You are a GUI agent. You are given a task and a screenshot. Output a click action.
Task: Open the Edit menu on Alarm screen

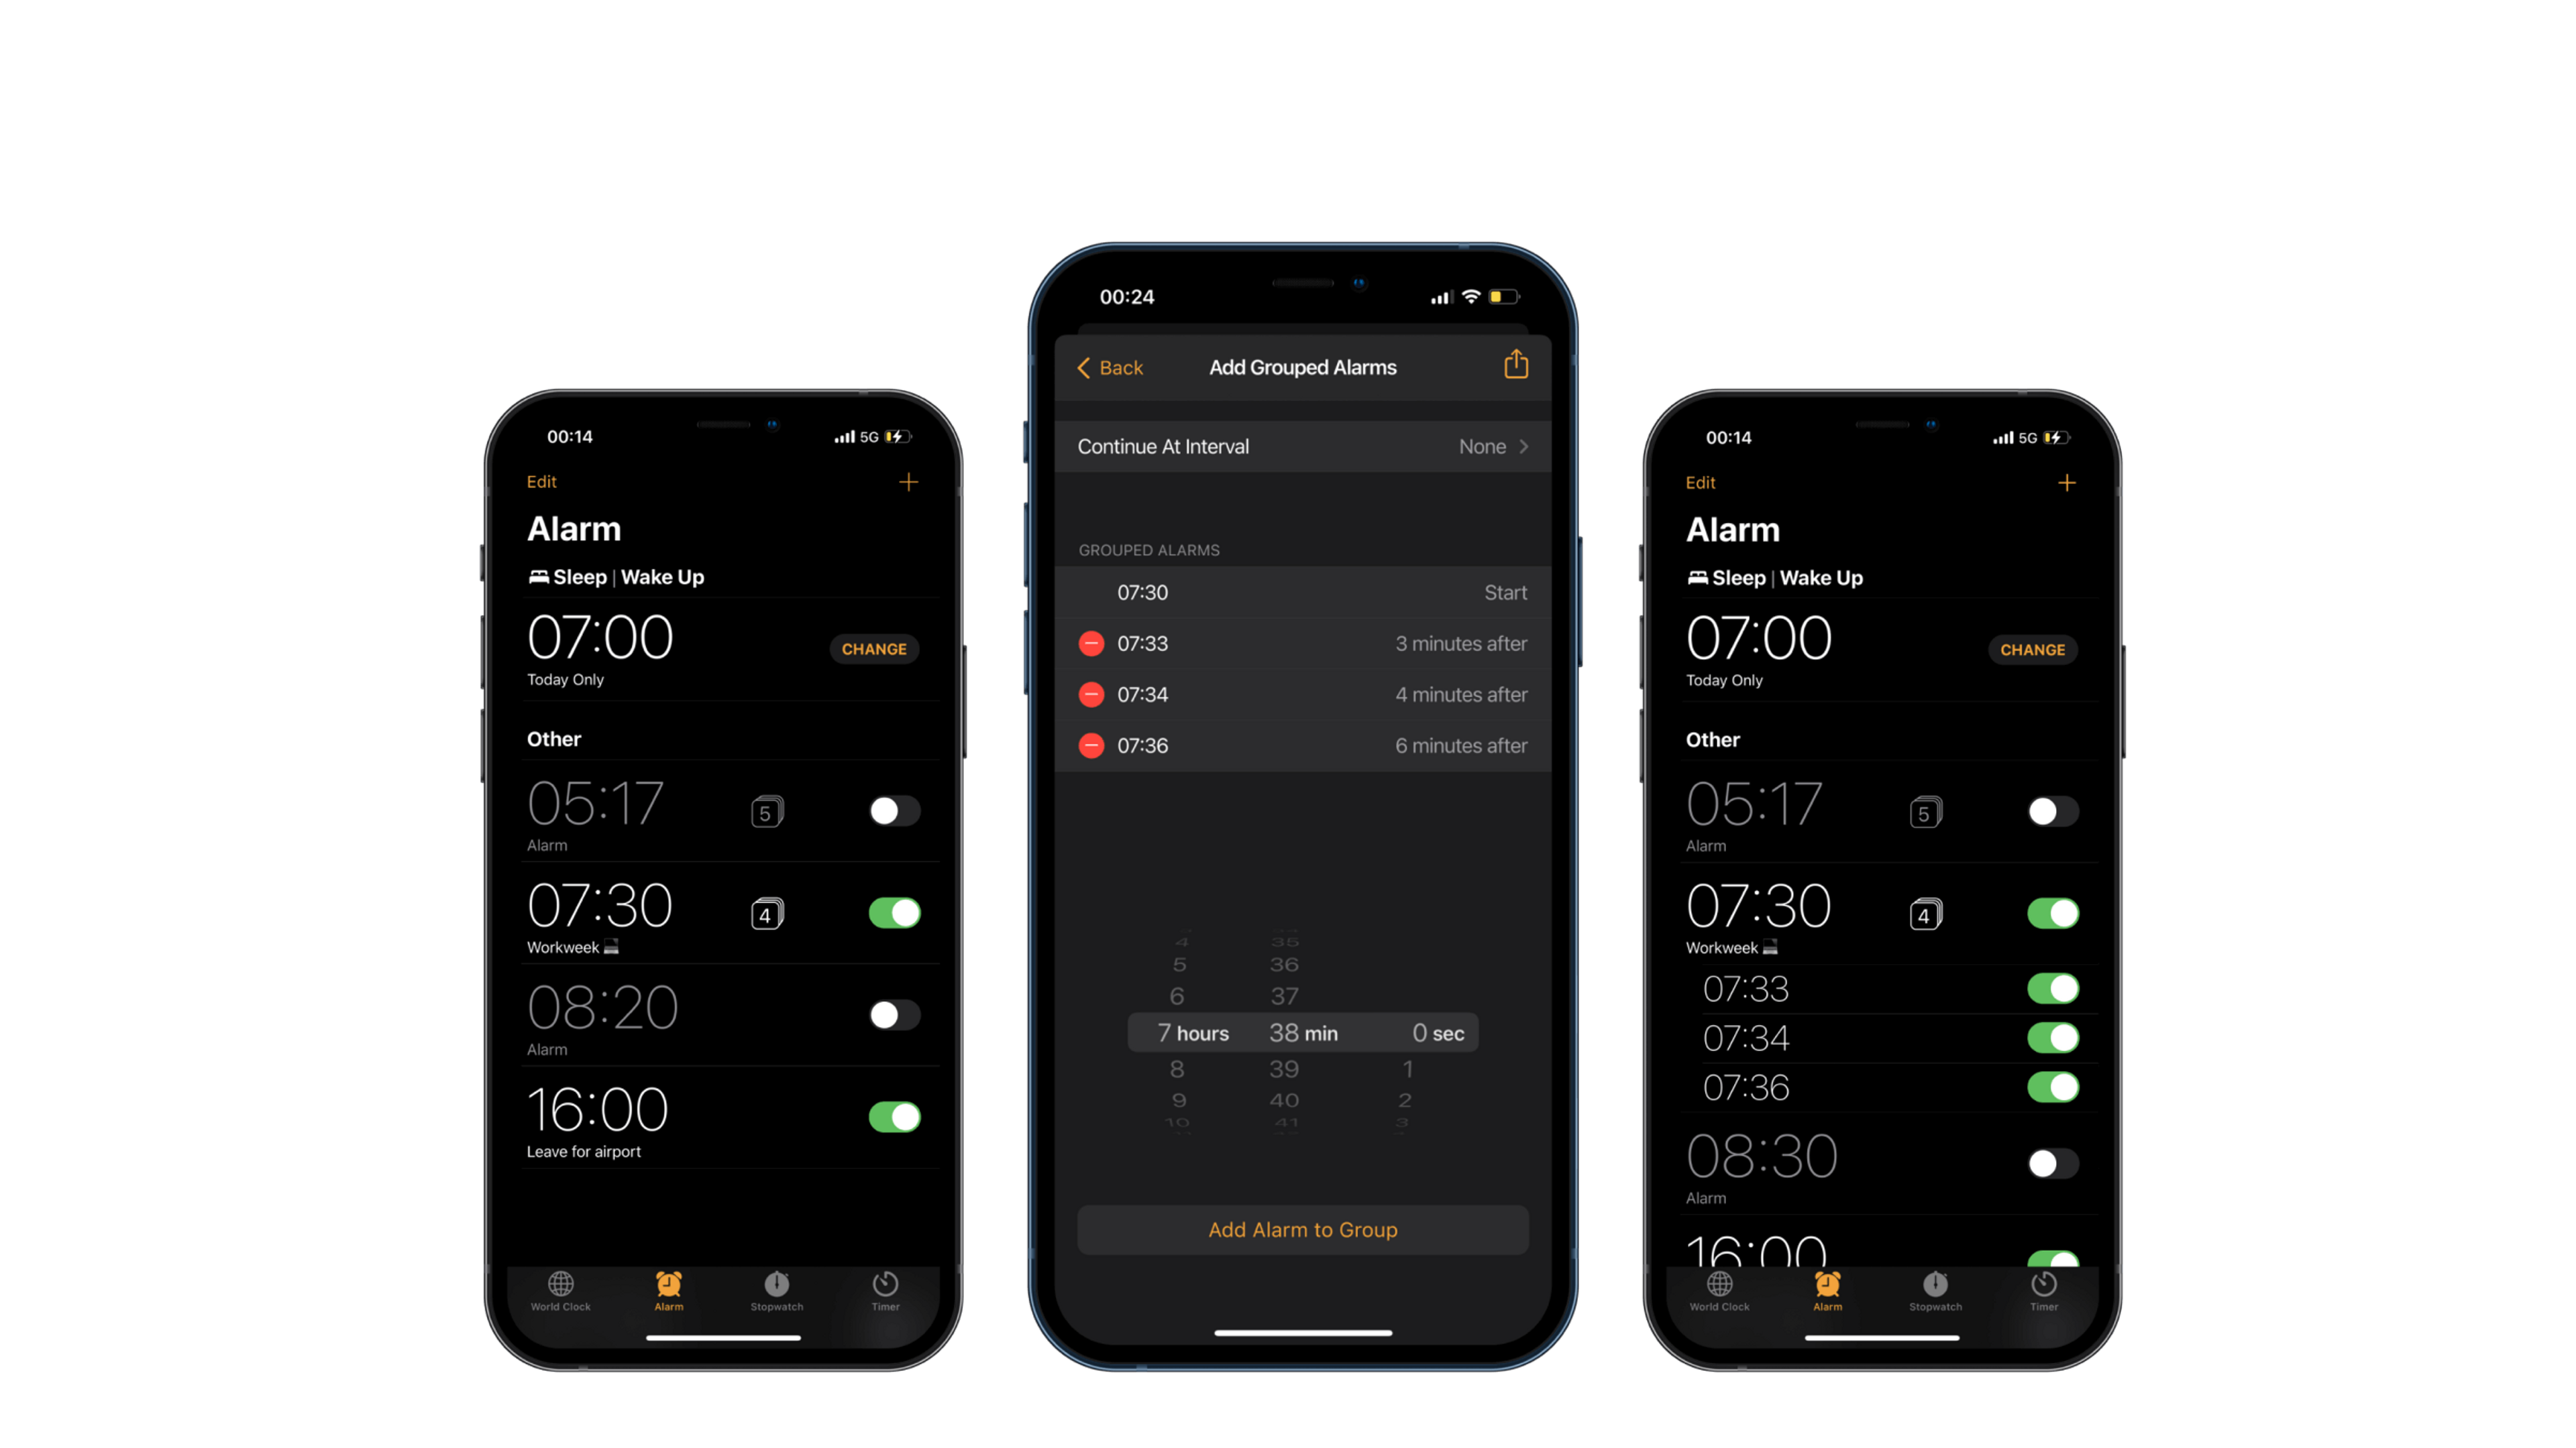click(x=541, y=481)
